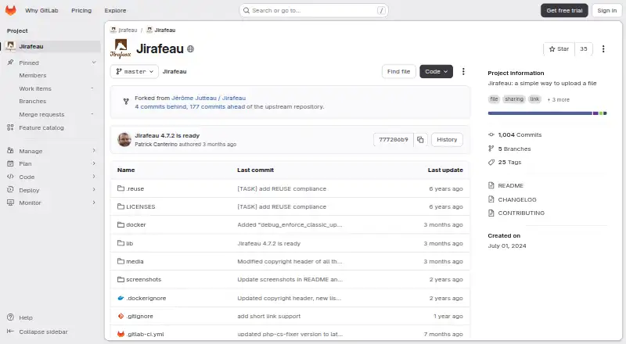
Task: Click the Get free trial button
Action: coord(564,10)
